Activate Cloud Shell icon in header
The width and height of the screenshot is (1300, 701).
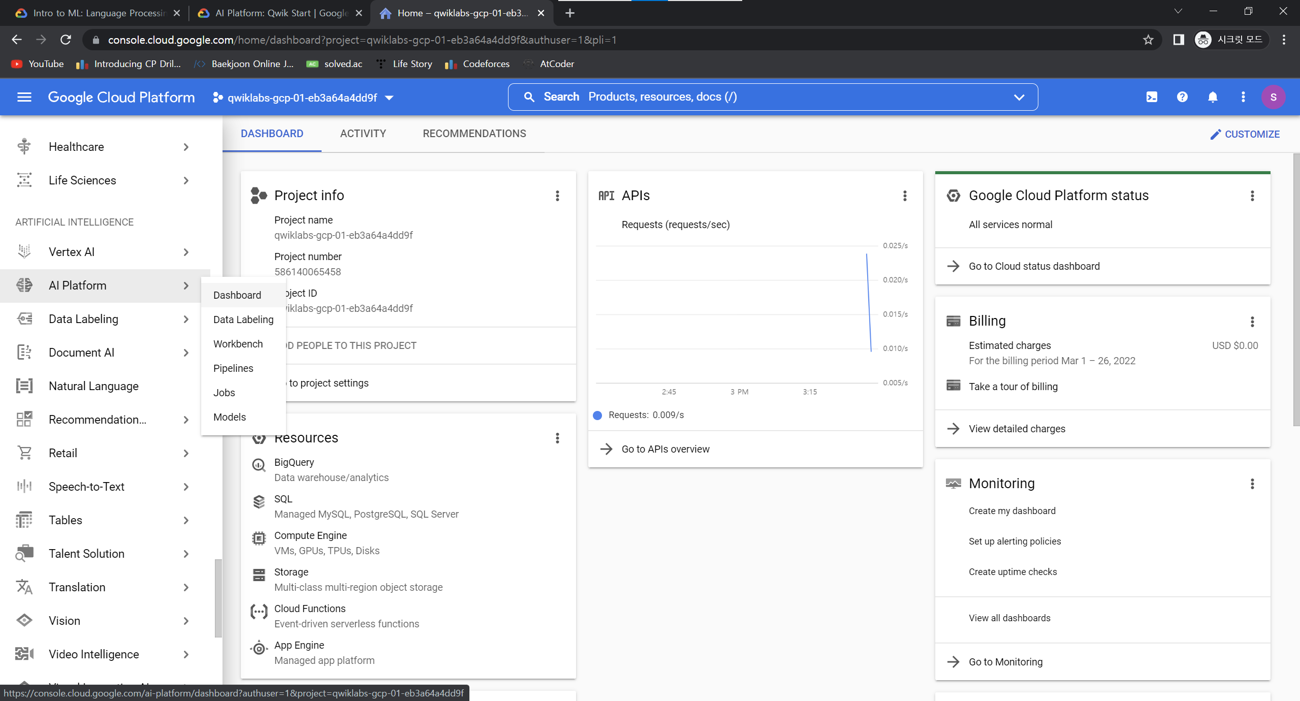click(x=1152, y=97)
